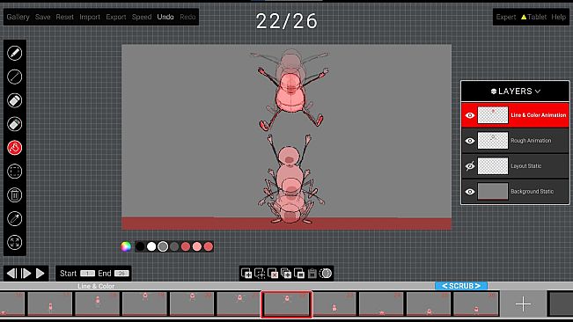Switch to Expert mode

506,17
